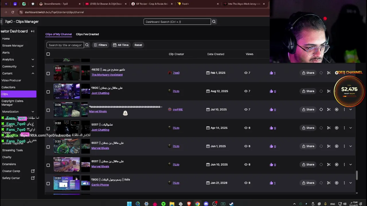Open three-dot menu for the Jul 10, 2025 clip

[x=344, y=110]
